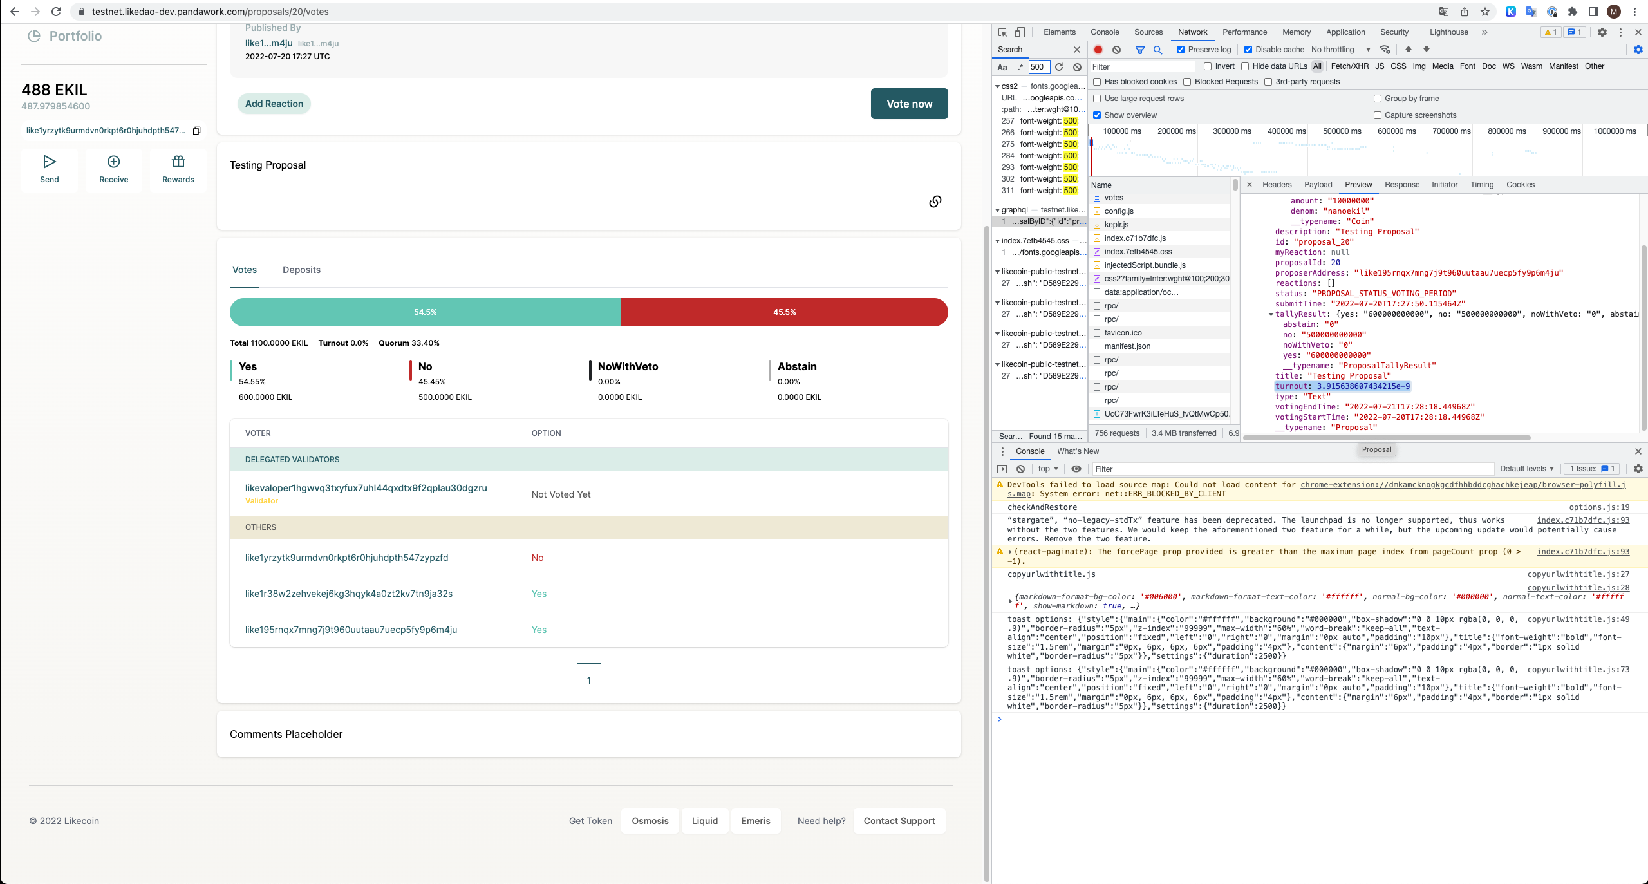Click the network Filter input field
The height and width of the screenshot is (884, 1648).
coord(1142,67)
